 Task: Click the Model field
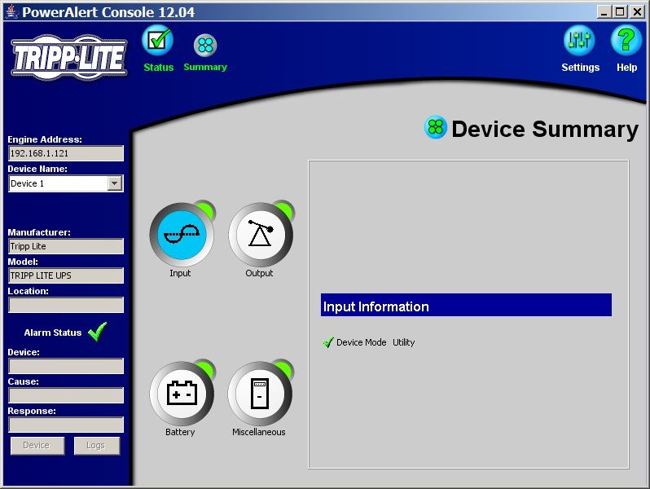[66, 275]
